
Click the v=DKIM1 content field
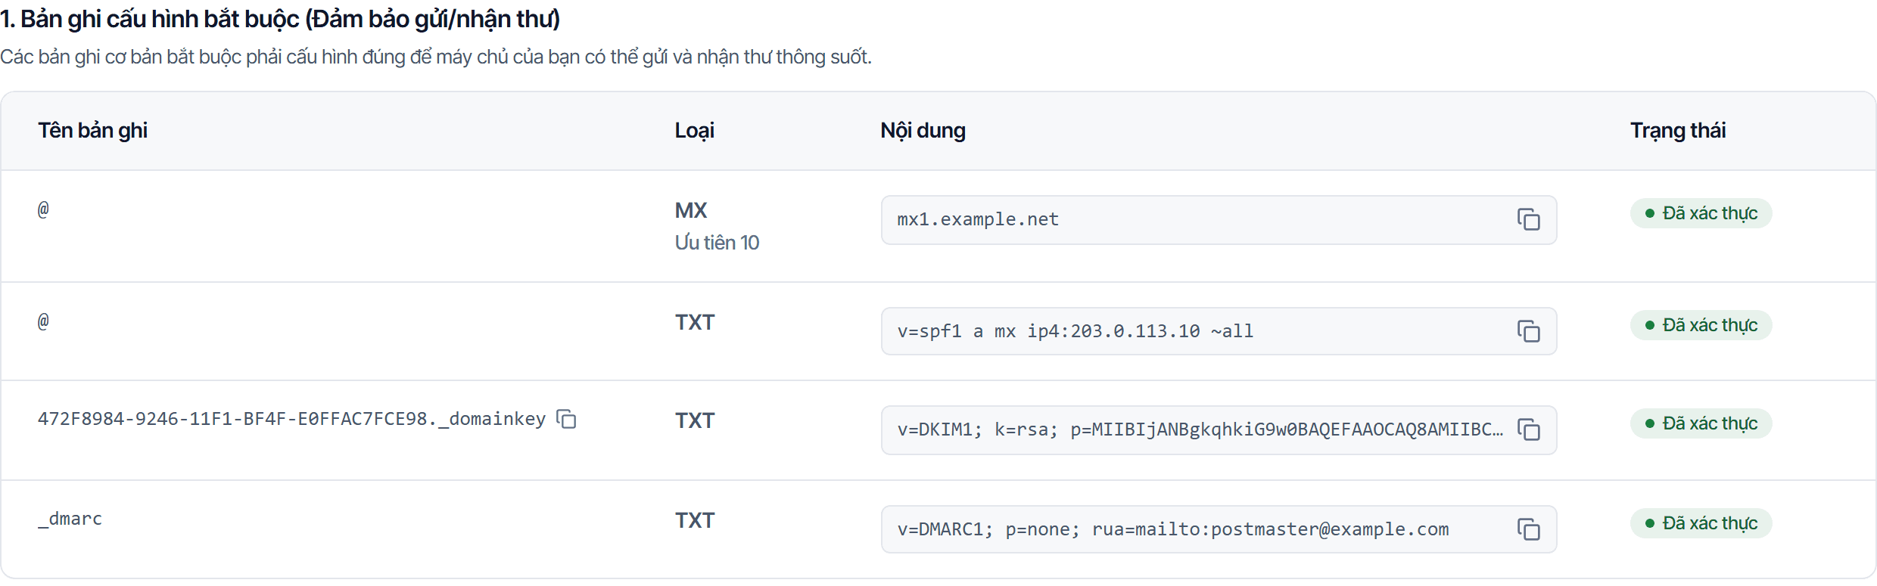(x=1219, y=429)
